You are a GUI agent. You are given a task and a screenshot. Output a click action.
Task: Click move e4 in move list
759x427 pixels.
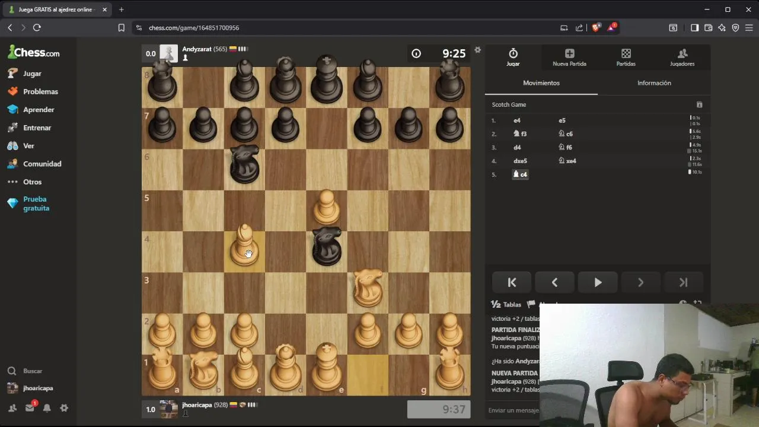pos(517,120)
